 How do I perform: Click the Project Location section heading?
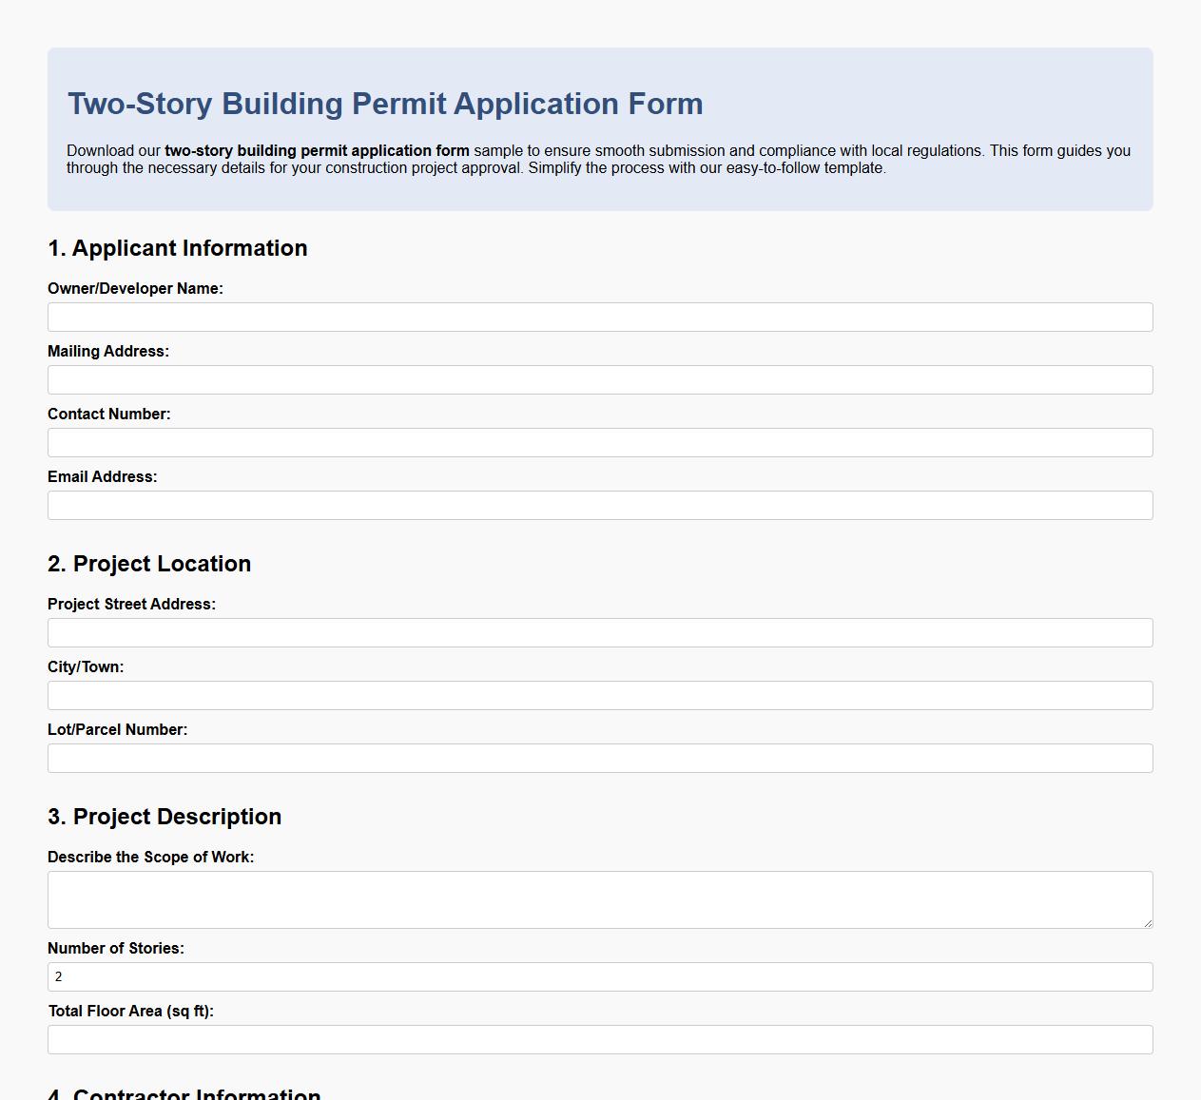tap(149, 564)
